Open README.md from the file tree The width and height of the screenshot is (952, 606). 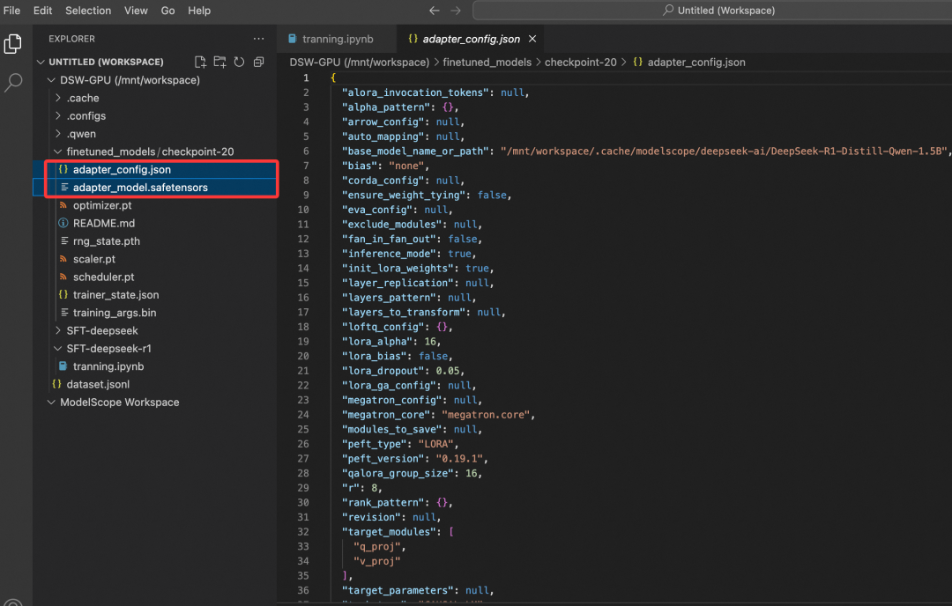tap(104, 223)
